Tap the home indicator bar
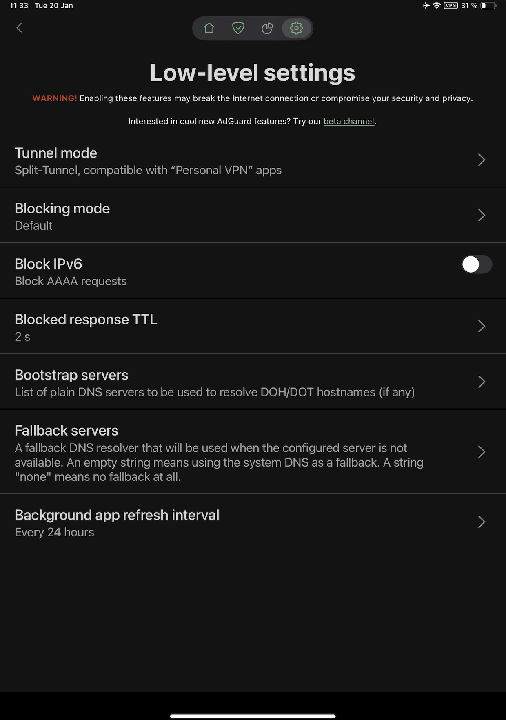 pyautogui.click(x=253, y=716)
